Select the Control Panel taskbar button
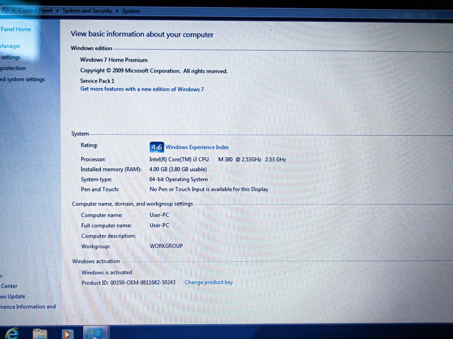Viewport: 453px width, 339px height. tap(95, 333)
